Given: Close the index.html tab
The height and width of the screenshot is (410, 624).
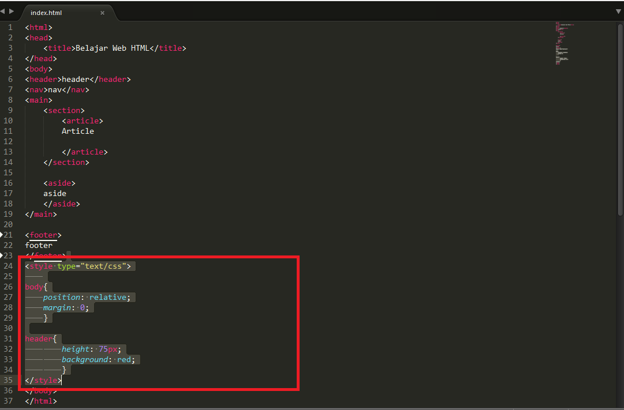Looking at the screenshot, I should point(103,12).
